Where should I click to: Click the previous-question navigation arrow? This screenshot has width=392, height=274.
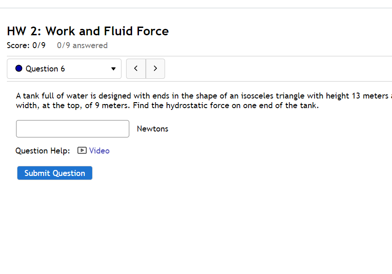coord(136,68)
